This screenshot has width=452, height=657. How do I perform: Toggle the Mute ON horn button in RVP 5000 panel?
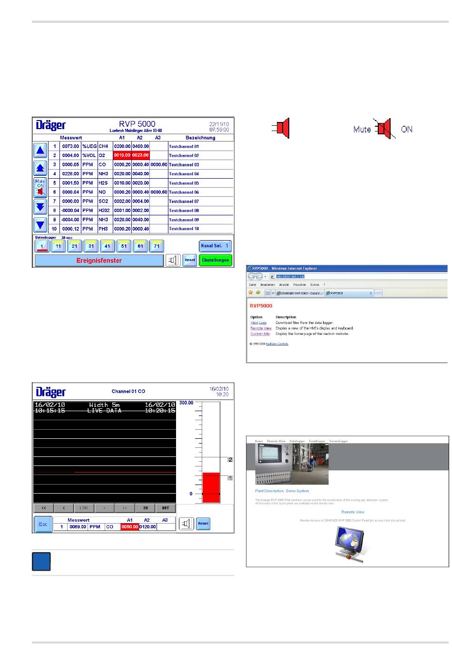coord(40,188)
